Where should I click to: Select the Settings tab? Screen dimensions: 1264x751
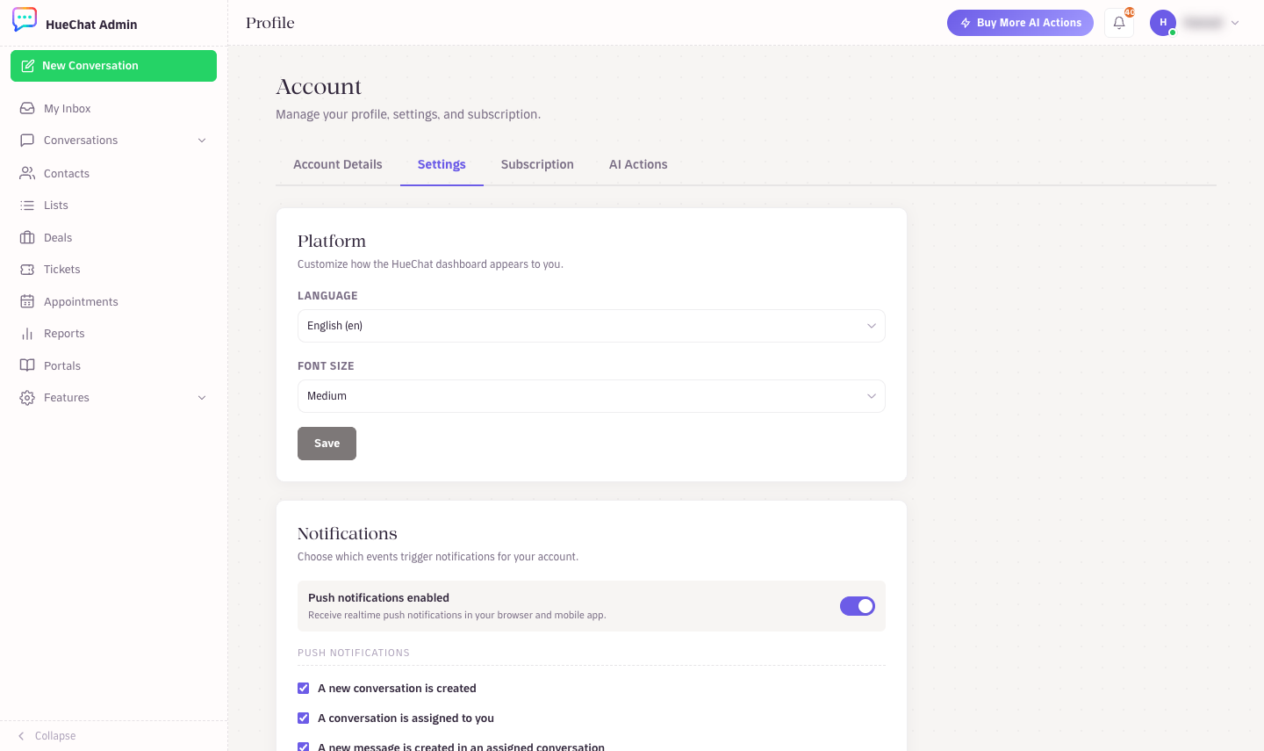[442, 164]
